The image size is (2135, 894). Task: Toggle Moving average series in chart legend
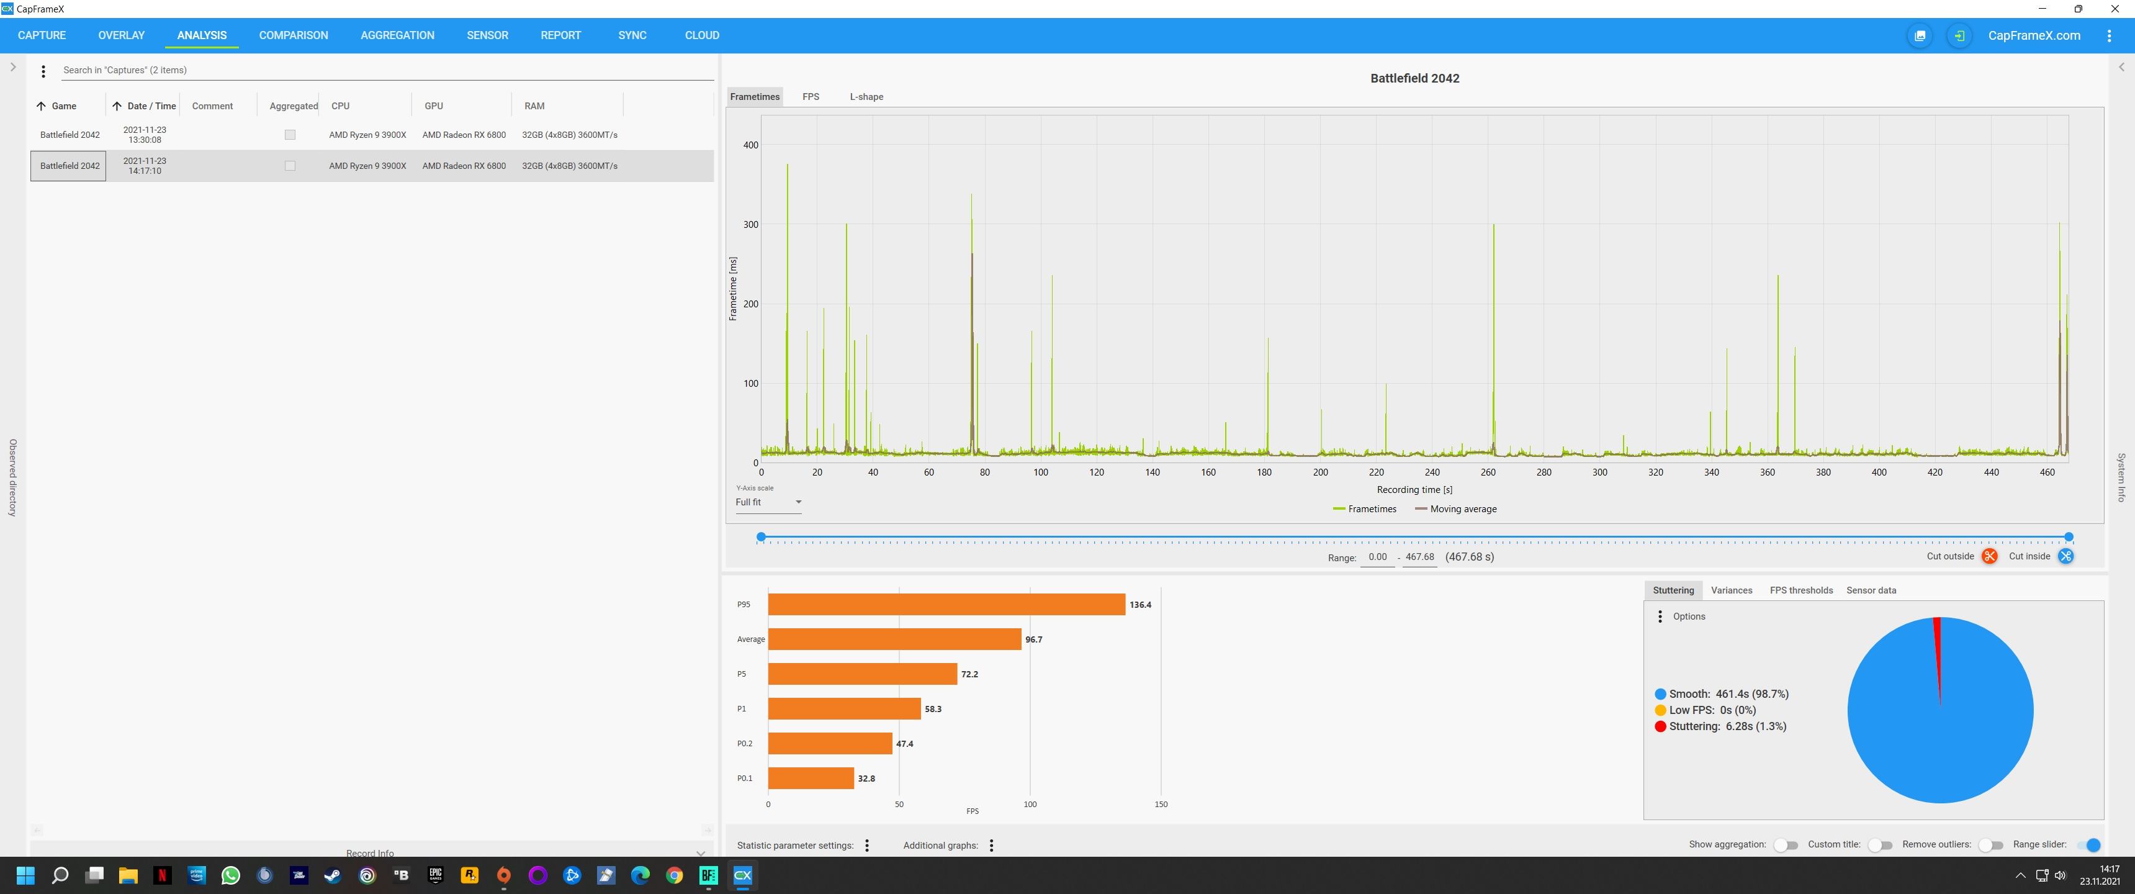(x=1455, y=509)
